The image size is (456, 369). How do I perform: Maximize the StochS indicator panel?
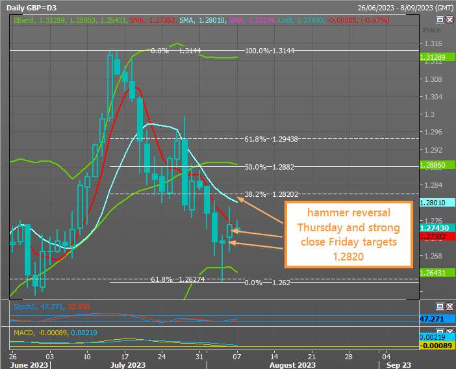[440, 306]
